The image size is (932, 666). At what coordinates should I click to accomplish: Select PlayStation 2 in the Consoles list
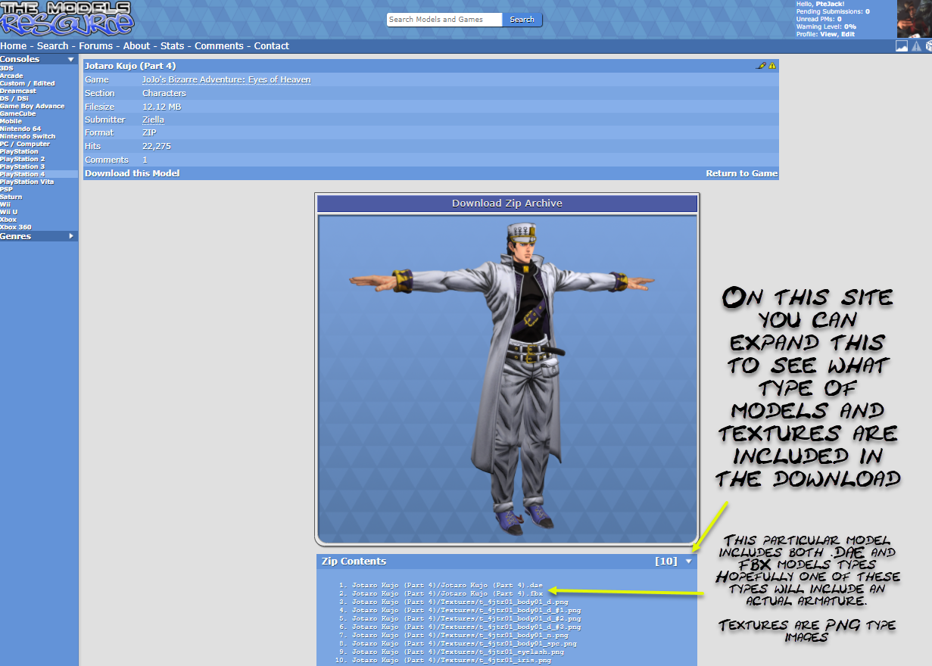pos(23,159)
